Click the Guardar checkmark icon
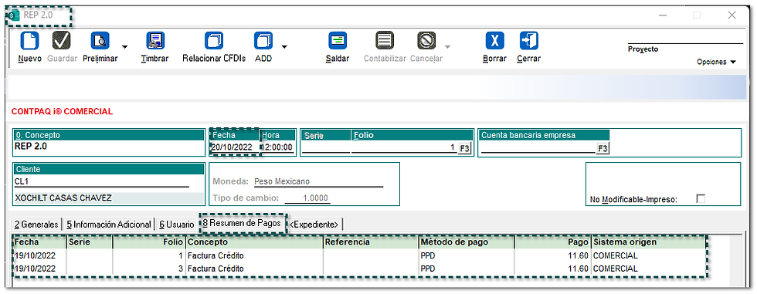This screenshot has width=757, height=294. [x=62, y=40]
